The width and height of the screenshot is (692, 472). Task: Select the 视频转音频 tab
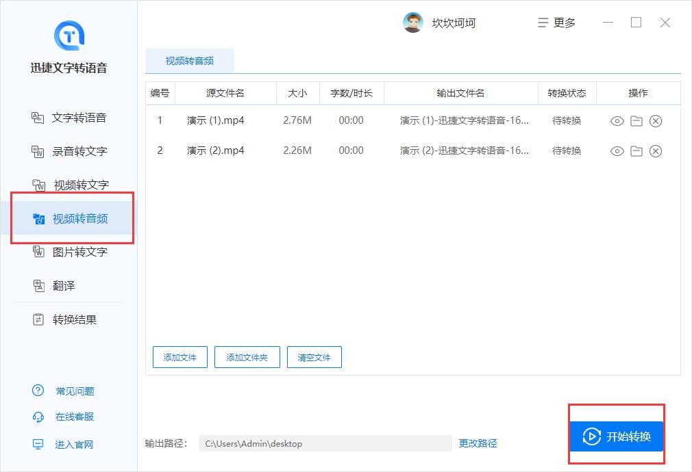pos(188,60)
